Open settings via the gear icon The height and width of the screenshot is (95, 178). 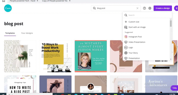coord(150,8)
